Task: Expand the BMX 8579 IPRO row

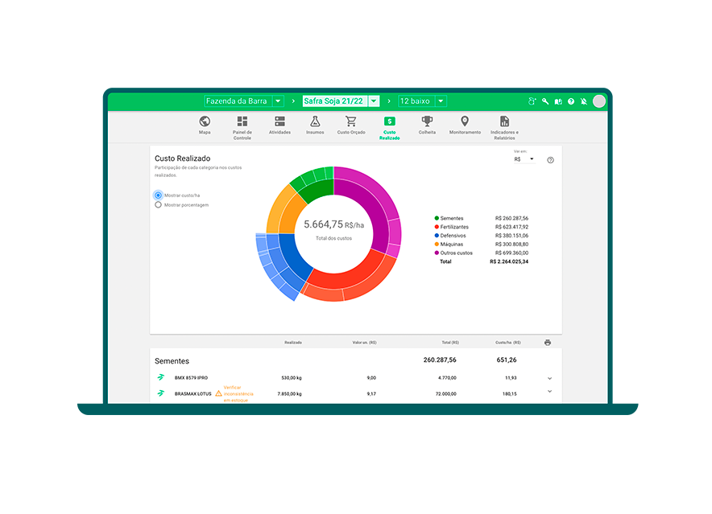Action: click(x=549, y=378)
